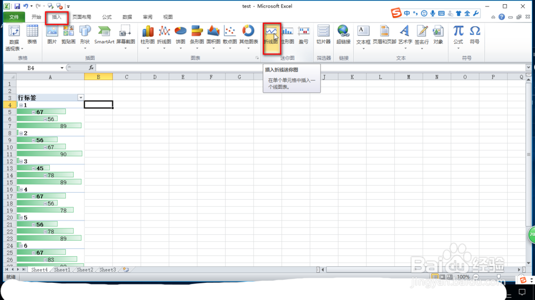Minimize the ribbon with the caret icon
Viewport: 535px width, 300px height.
[x=493, y=17]
